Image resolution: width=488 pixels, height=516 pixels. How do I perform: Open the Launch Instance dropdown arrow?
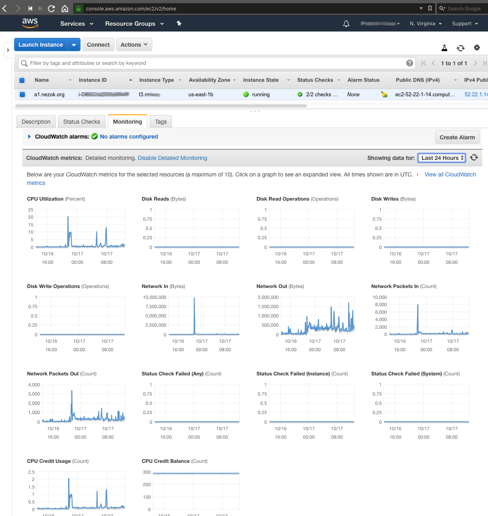click(x=74, y=45)
